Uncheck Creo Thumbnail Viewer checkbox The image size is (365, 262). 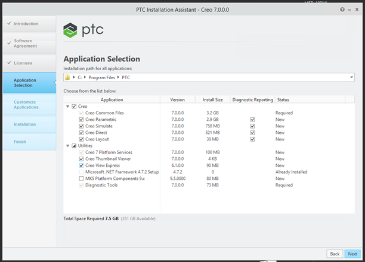81,159
